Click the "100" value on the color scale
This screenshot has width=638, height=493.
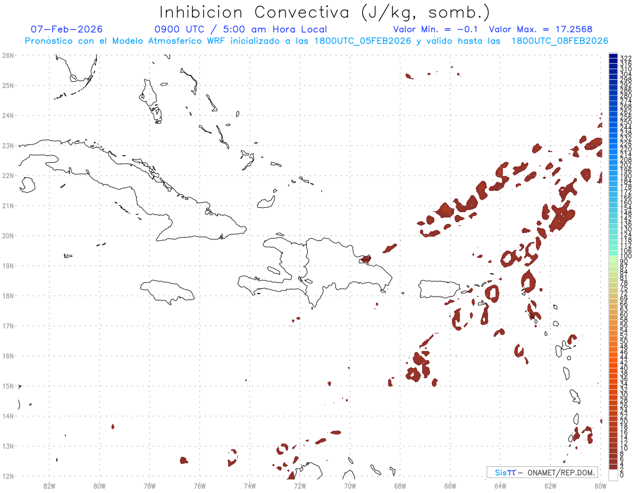coord(626,256)
